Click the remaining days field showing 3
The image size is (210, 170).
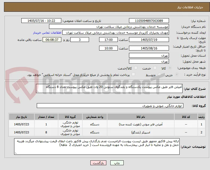point(80,40)
